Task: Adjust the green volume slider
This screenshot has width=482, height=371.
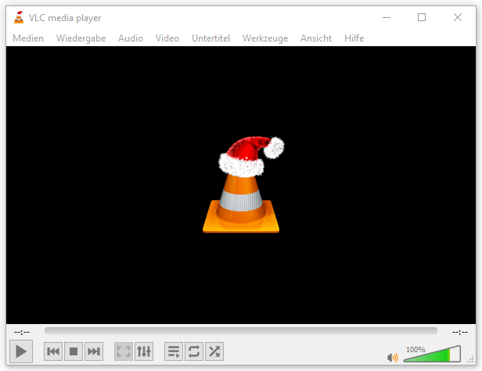Action: tap(432, 354)
